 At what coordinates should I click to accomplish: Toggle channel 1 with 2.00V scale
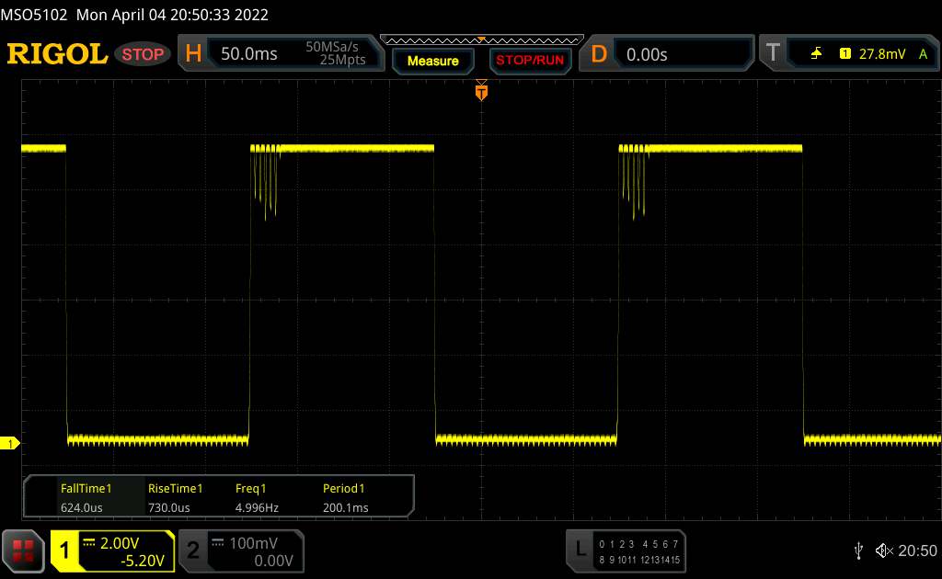click(x=112, y=551)
